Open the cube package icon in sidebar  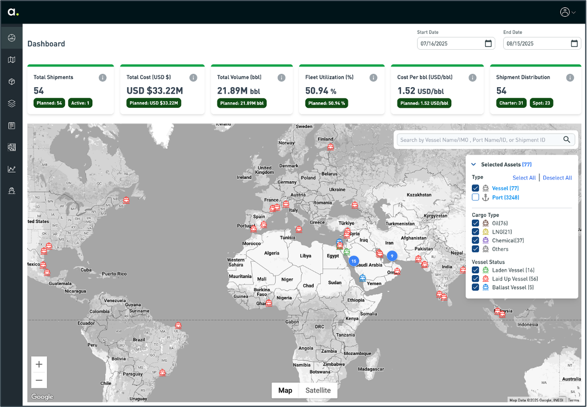click(12, 82)
